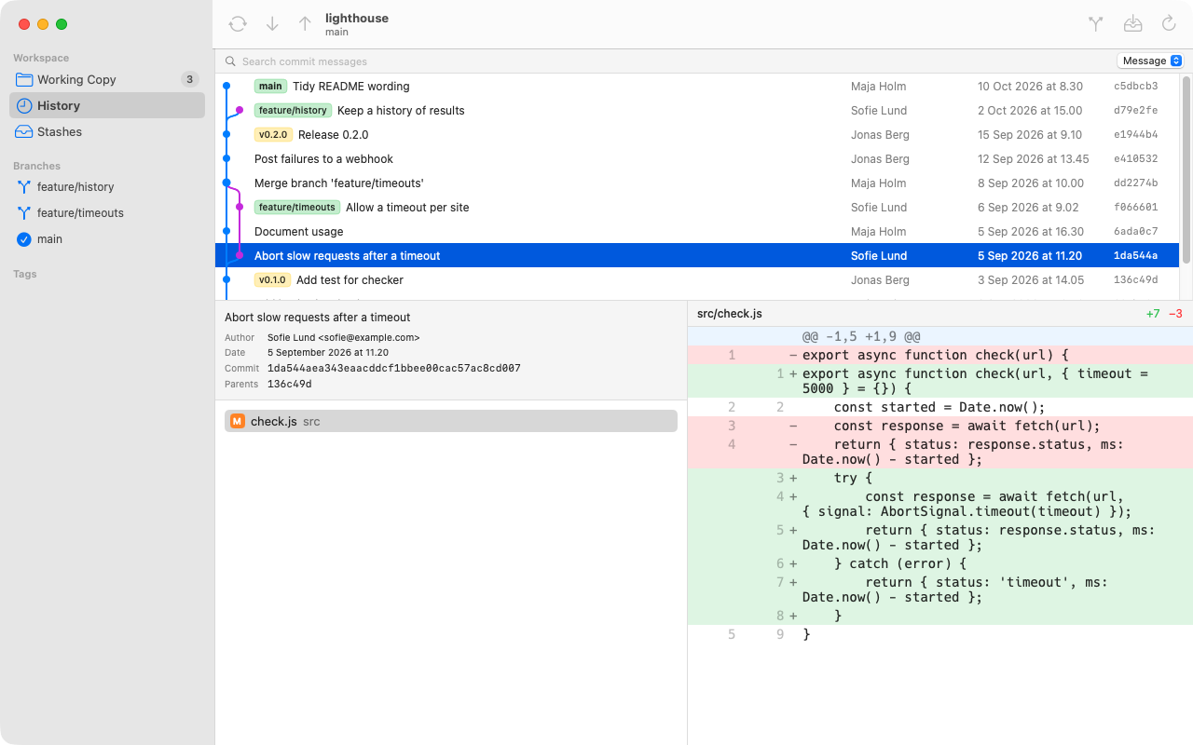Viewport: 1193px width, 745px height.
Task: Click the Tags sidebar section header
Action: 25,274
